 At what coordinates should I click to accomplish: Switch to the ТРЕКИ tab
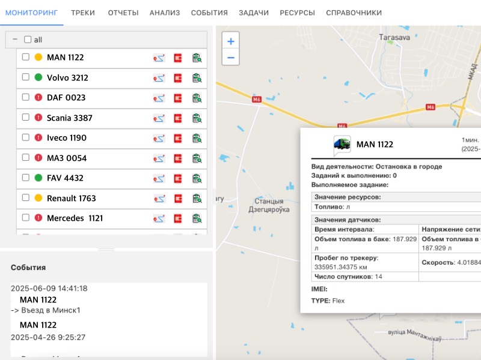tap(86, 12)
